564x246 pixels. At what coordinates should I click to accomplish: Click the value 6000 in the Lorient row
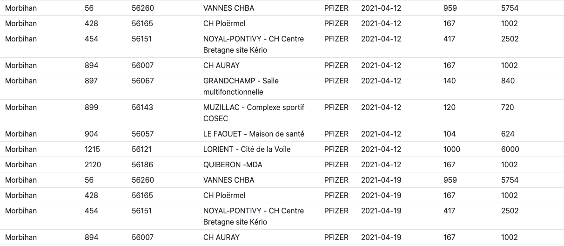(x=510, y=149)
